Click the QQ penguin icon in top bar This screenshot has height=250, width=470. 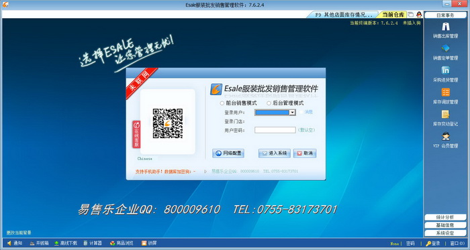click(x=419, y=14)
